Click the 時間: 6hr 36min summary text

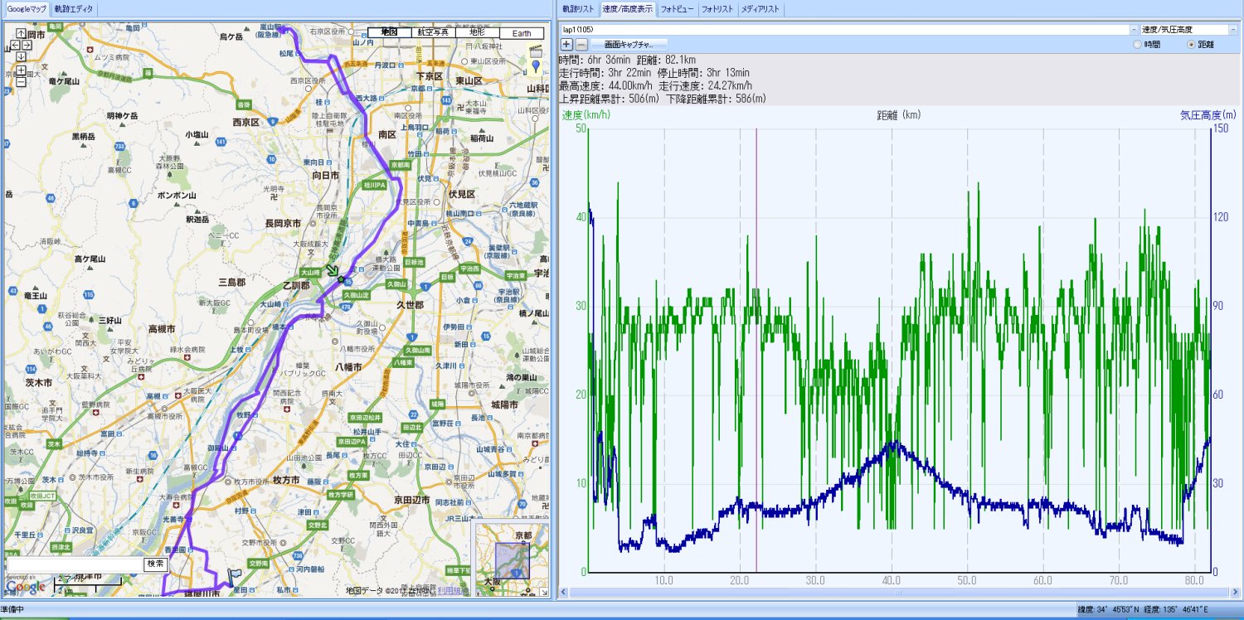click(x=595, y=61)
